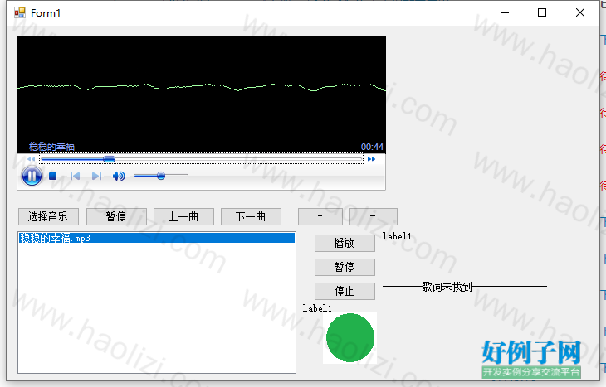Screen dimensions: 606x387
Task: Click the fast-forward double-arrow icon
Action: pyautogui.click(x=371, y=159)
